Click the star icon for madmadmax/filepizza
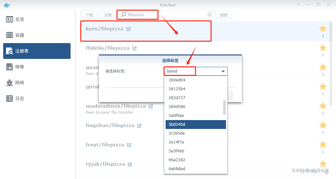This screenshot has height=179, width=336. click(323, 106)
